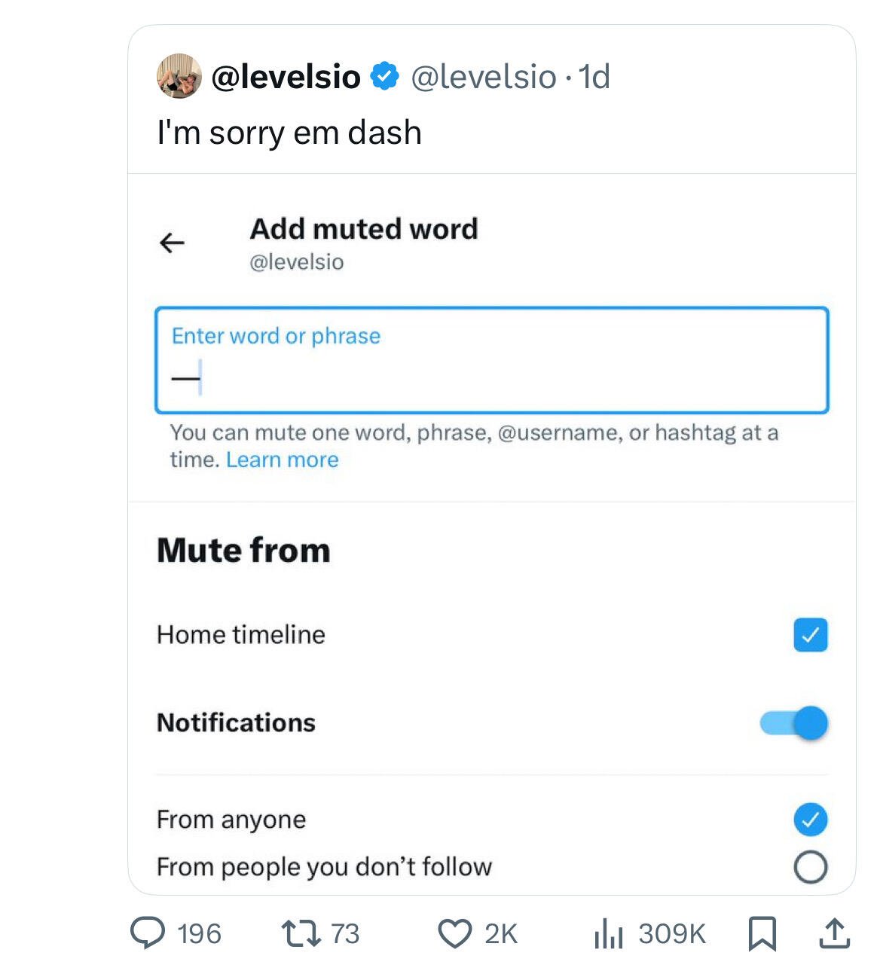The image size is (877, 974).
Task: View analytics via bar chart icon
Action: coord(609,934)
